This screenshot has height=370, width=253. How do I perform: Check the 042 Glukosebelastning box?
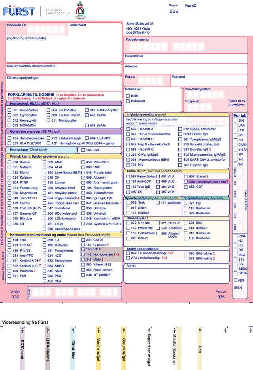(x=128, y=253)
